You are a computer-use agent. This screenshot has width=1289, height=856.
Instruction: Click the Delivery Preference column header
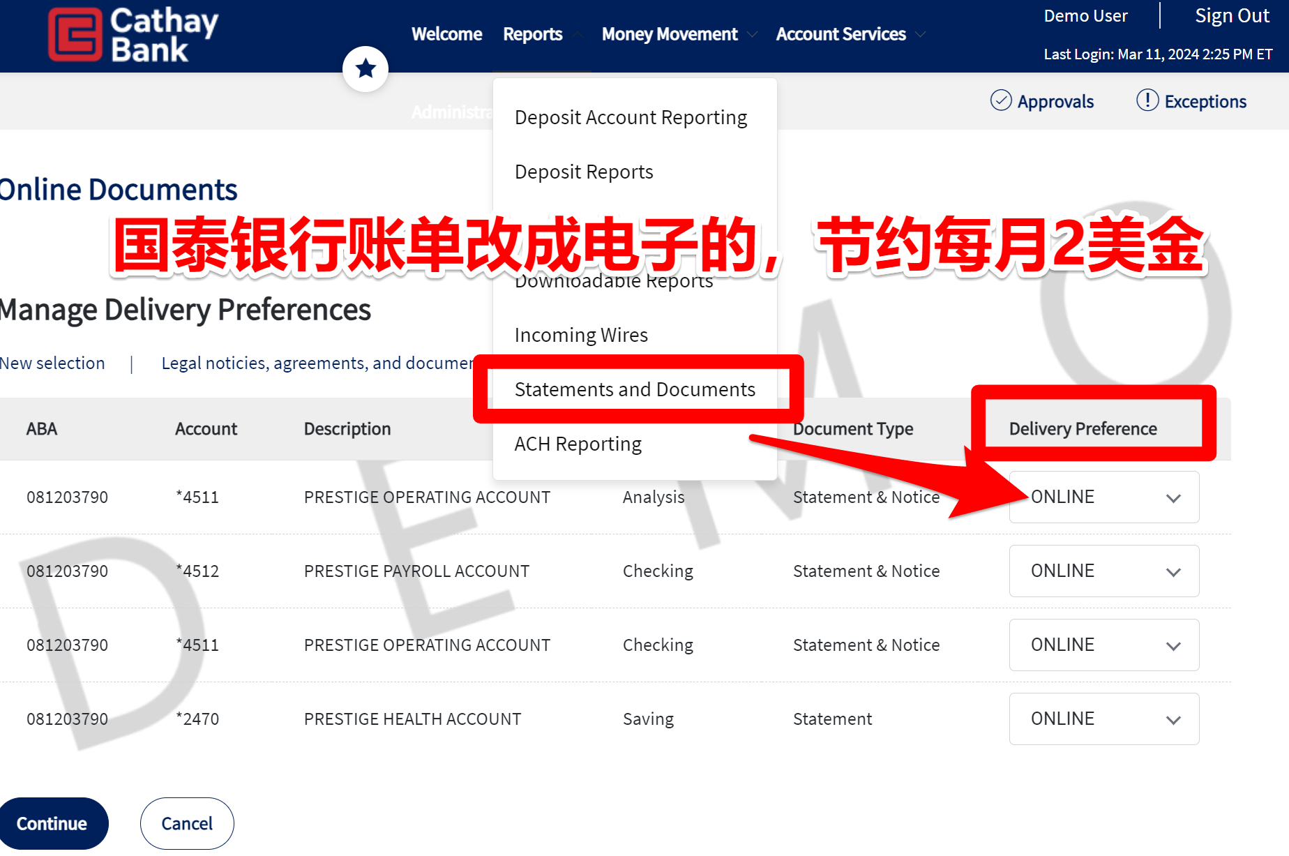[1083, 428]
